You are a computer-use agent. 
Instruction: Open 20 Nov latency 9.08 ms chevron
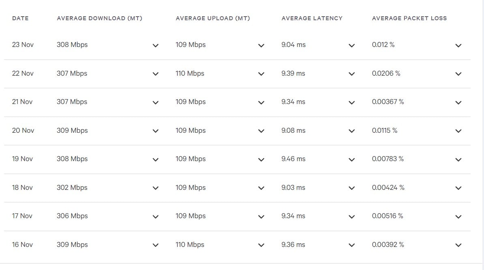pyautogui.click(x=352, y=131)
